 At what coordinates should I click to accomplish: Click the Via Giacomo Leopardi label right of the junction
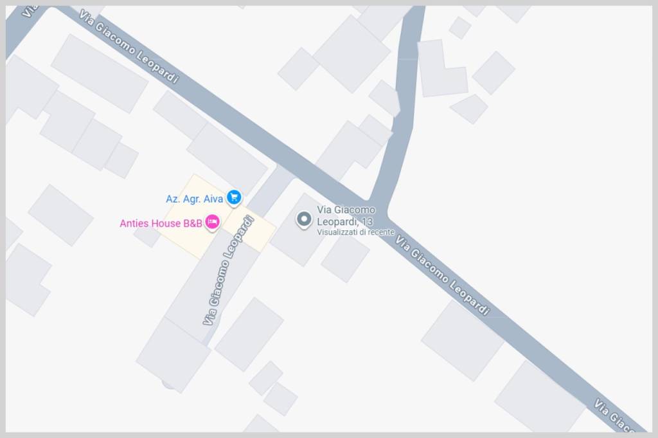(443, 275)
